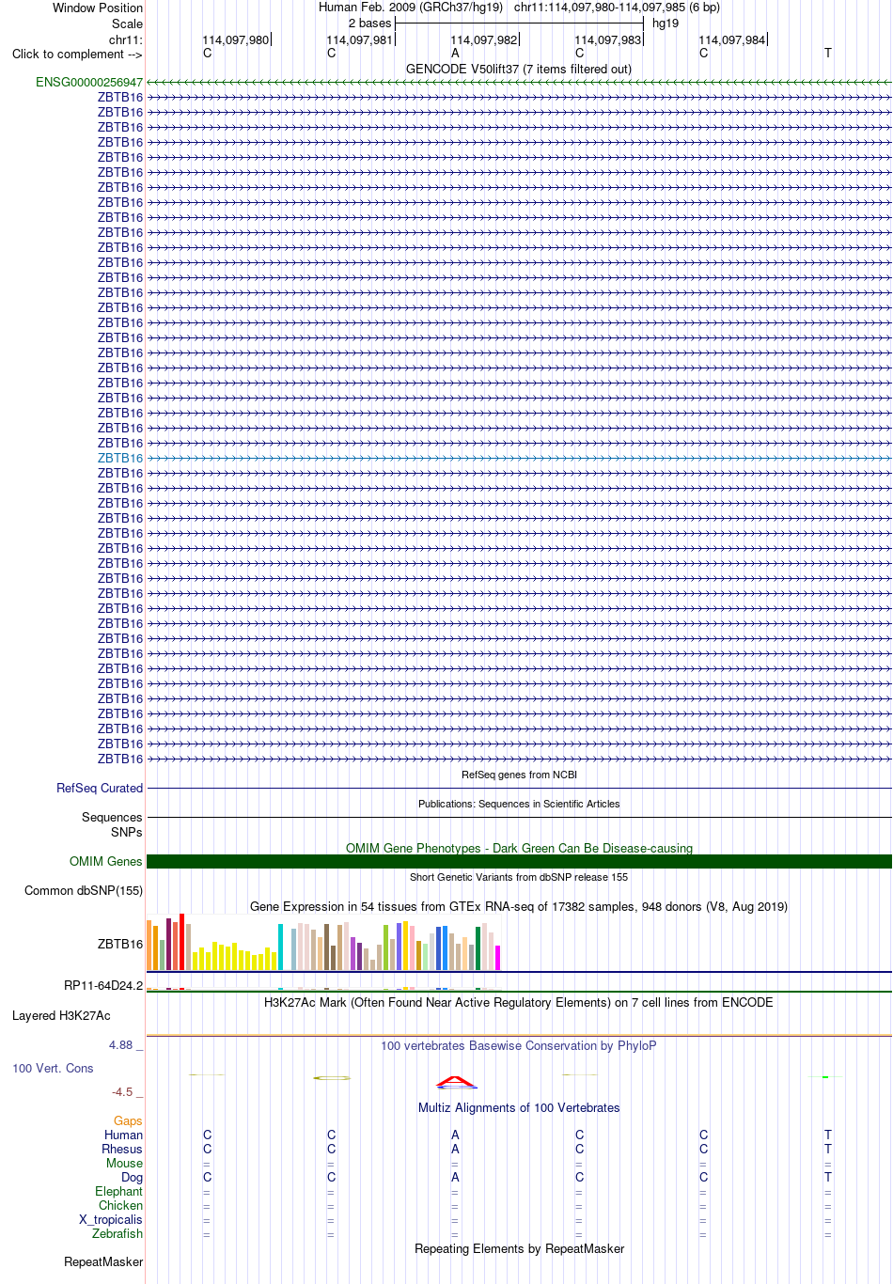This screenshot has width=893, height=1284.
Task: Click the chr11: ruler label
Action: tap(126, 40)
